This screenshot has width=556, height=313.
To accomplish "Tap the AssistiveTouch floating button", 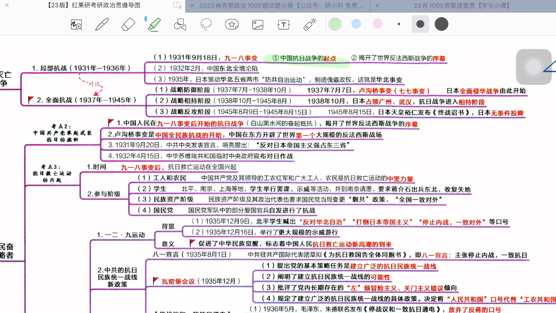I will pyautogui.click(x=534, y=67).
